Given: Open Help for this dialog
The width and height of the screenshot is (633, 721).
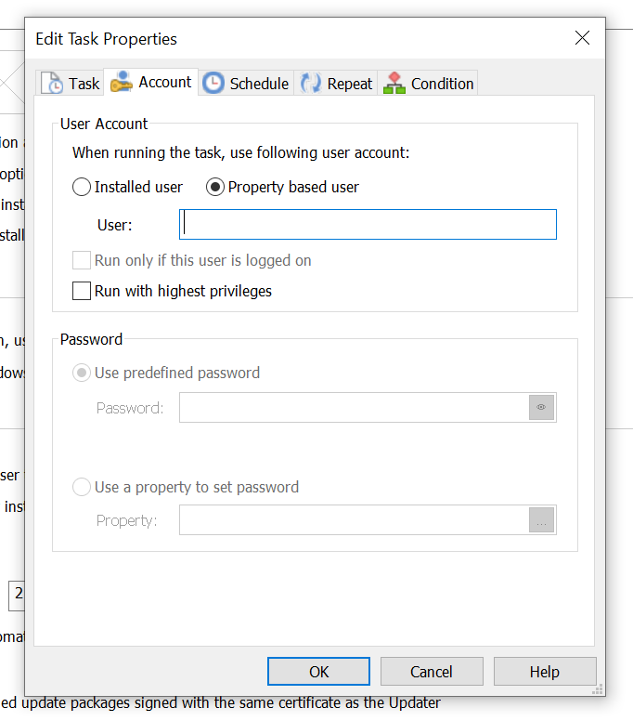Looking at the screenshot, I should pos(544,672).
